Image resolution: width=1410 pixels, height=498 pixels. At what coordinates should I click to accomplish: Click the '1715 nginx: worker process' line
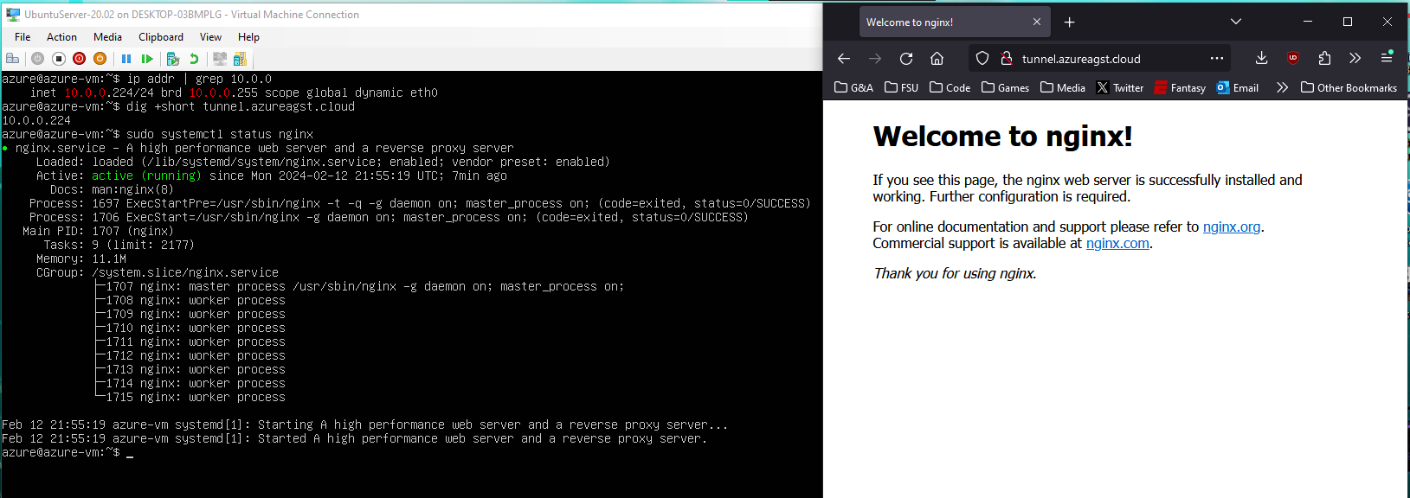tap(189, 397)
